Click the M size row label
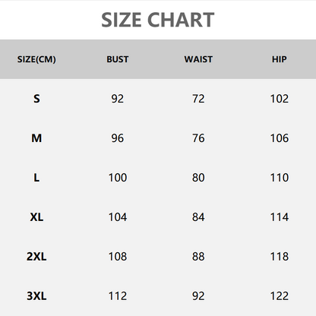 click(36, 138)
